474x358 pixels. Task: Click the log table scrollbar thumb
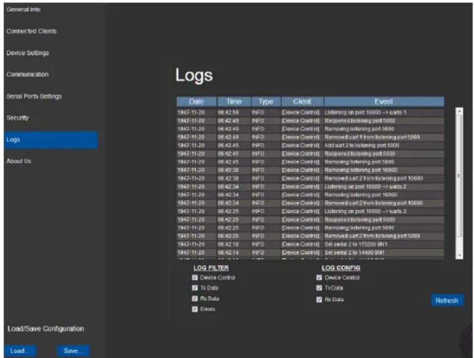[459, 176]
